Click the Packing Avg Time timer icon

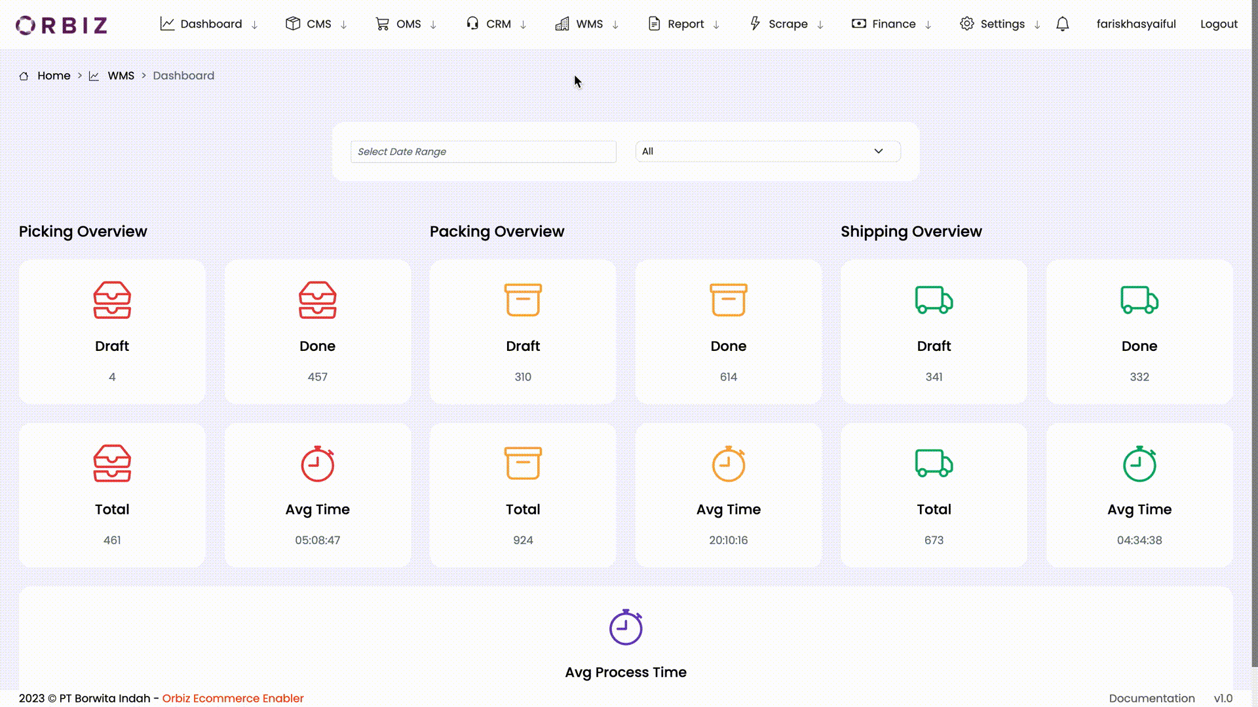pos(729,464)
